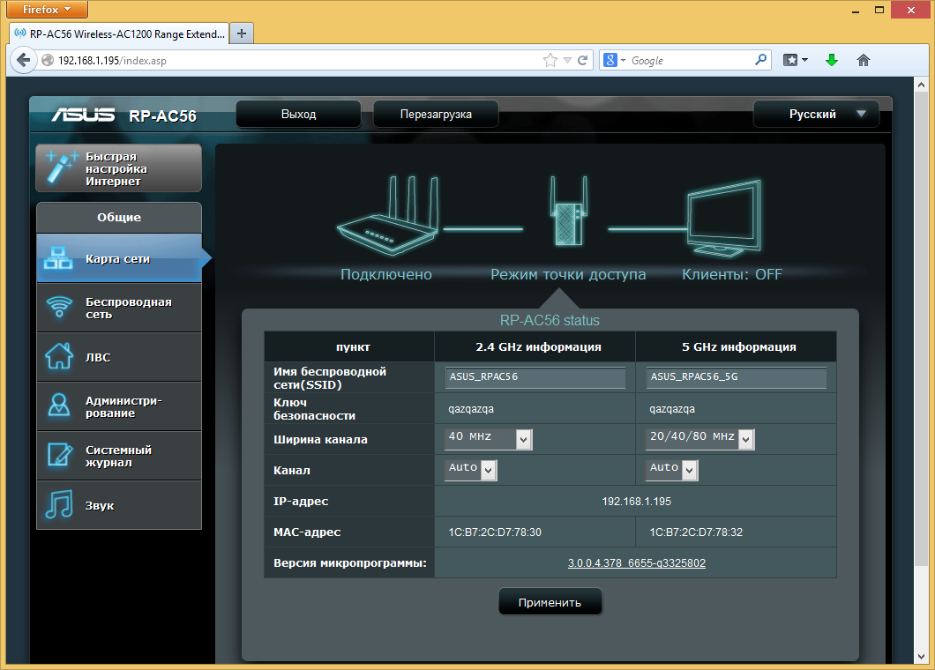Open the Беспроводная сеть section
The width and height of the screenshot is (935, 670).
[x=119, y=308]
